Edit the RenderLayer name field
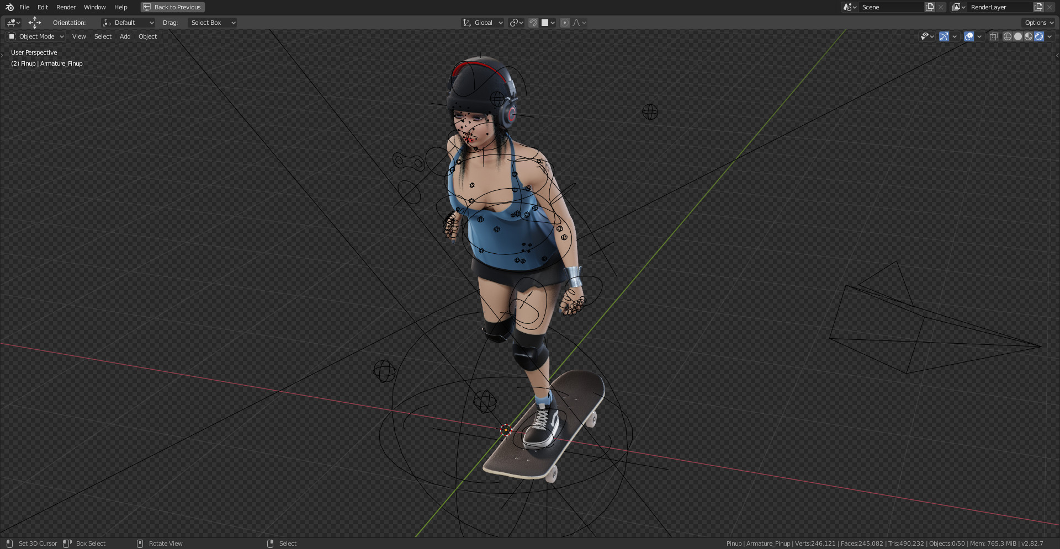This screenshot has width=1060, height=549. (1000, 7)
